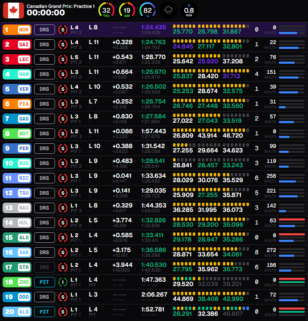This screenshot has height=321, width=308.
Task: Click the DRS indicator for DOO
Action: [45, 297]
